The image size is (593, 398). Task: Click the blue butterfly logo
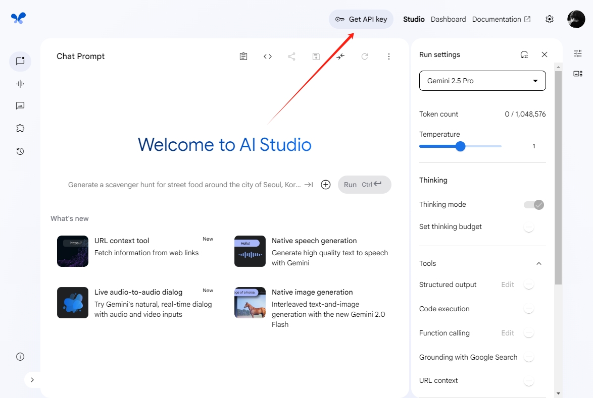coord(18,18)
